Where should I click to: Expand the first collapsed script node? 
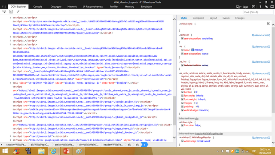(10, 18)
